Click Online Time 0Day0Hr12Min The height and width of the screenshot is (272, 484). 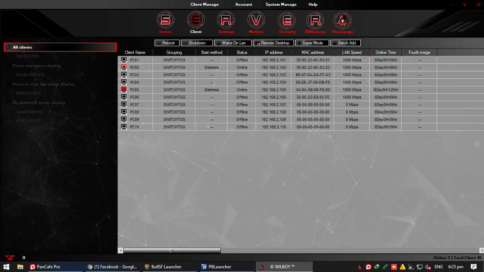(x=385, y=89)
